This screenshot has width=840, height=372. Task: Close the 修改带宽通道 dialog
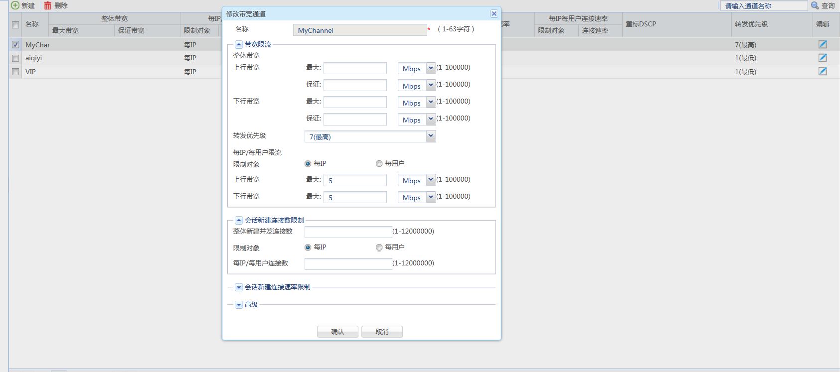click(494, 14)
